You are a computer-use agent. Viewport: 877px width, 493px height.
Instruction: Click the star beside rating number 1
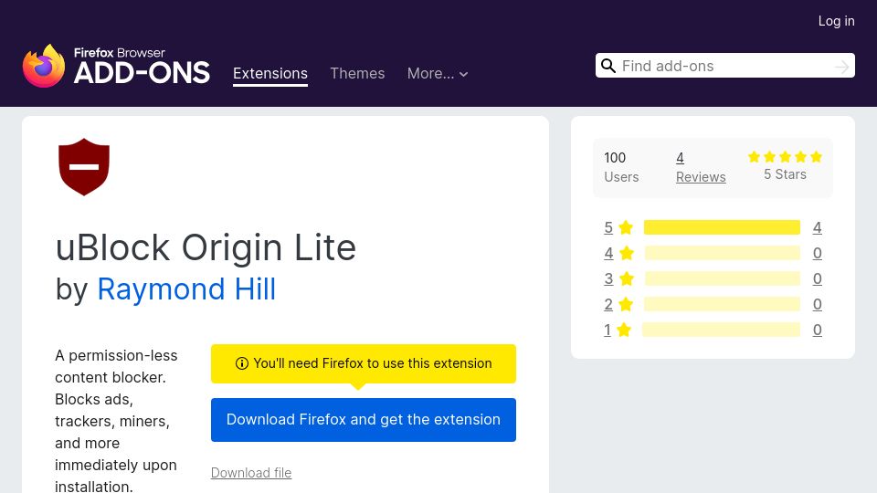coord(624,330)
